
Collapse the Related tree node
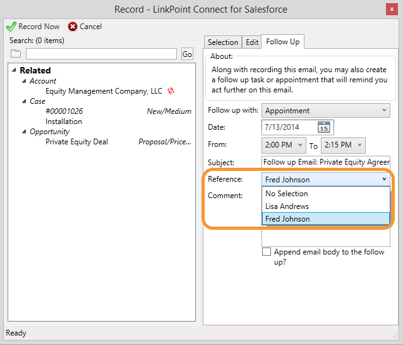coord(14,70)
